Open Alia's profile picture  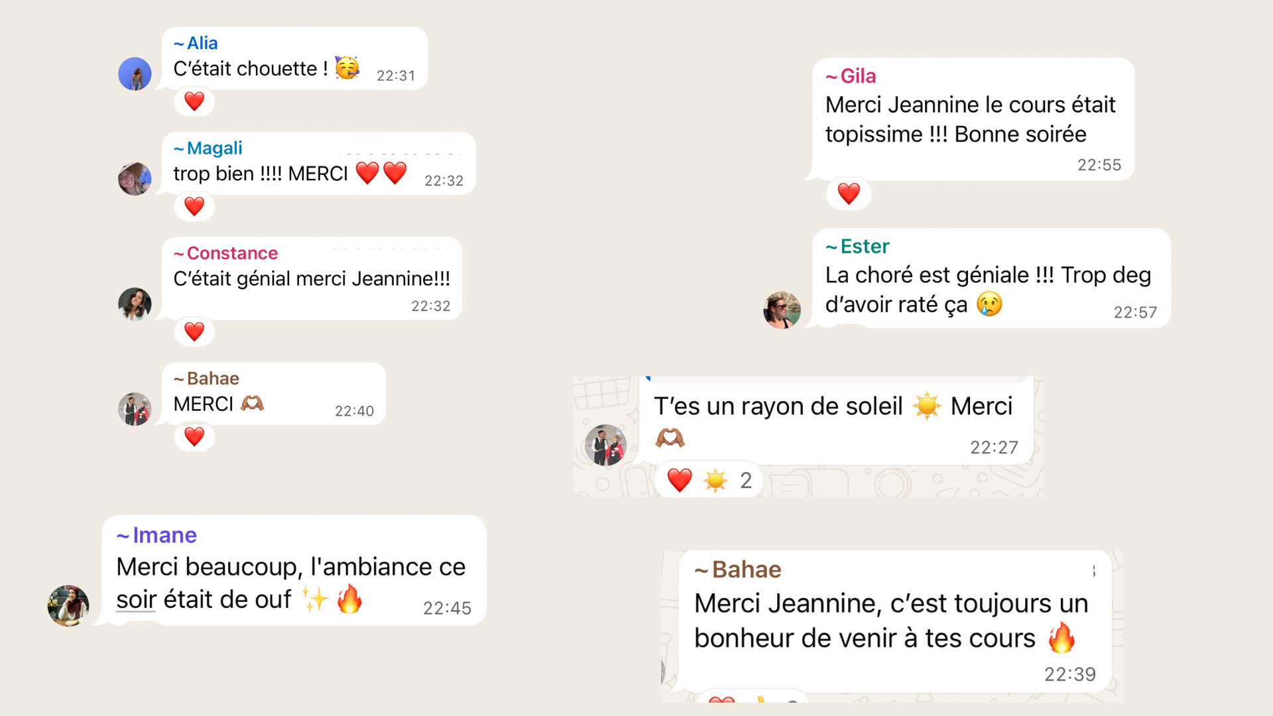coord(135,74)
